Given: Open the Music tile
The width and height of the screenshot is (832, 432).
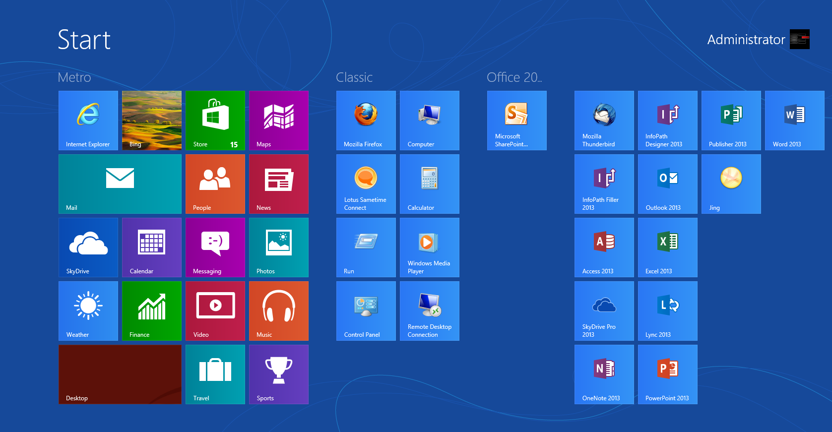Looking at the screenshot, I should pos(279,311).
